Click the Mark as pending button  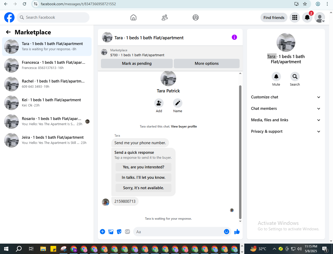pyautogui.click(x=137, y=63)
